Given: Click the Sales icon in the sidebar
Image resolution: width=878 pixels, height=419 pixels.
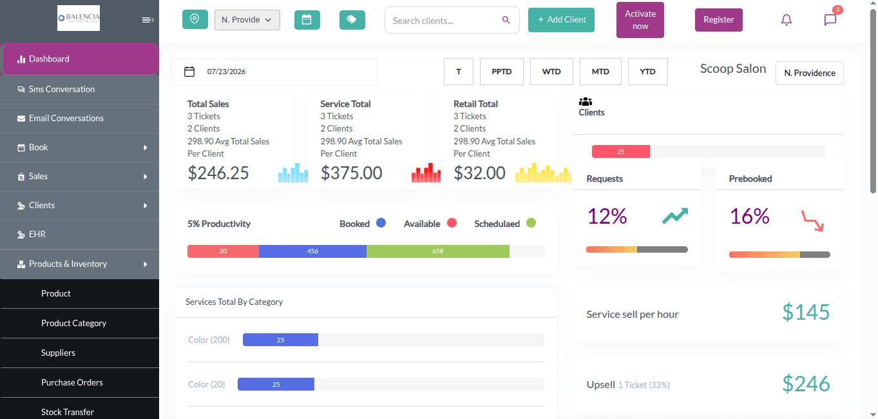Looking at the screenshot, I should (21, 177).
